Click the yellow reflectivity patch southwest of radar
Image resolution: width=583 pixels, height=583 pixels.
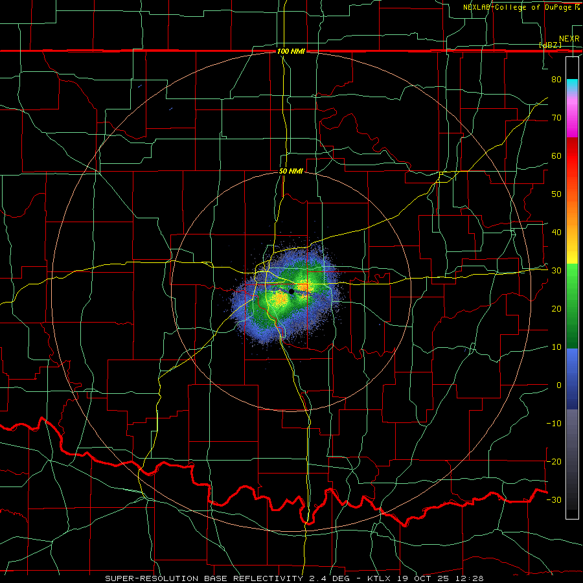pos(279,299)
